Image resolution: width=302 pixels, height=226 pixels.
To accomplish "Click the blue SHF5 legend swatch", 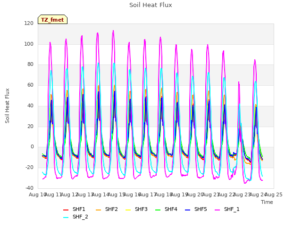I will tap(188, 210).
